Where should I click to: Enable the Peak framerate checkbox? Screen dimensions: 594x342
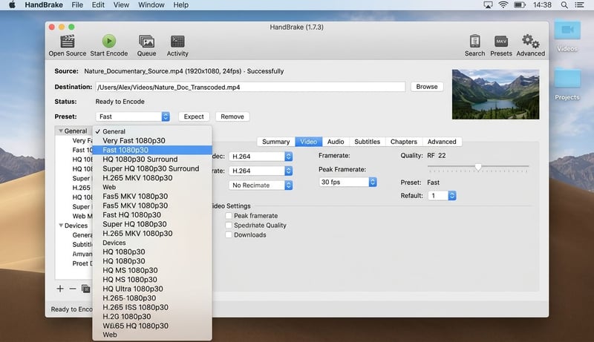[x=229, y=216]
